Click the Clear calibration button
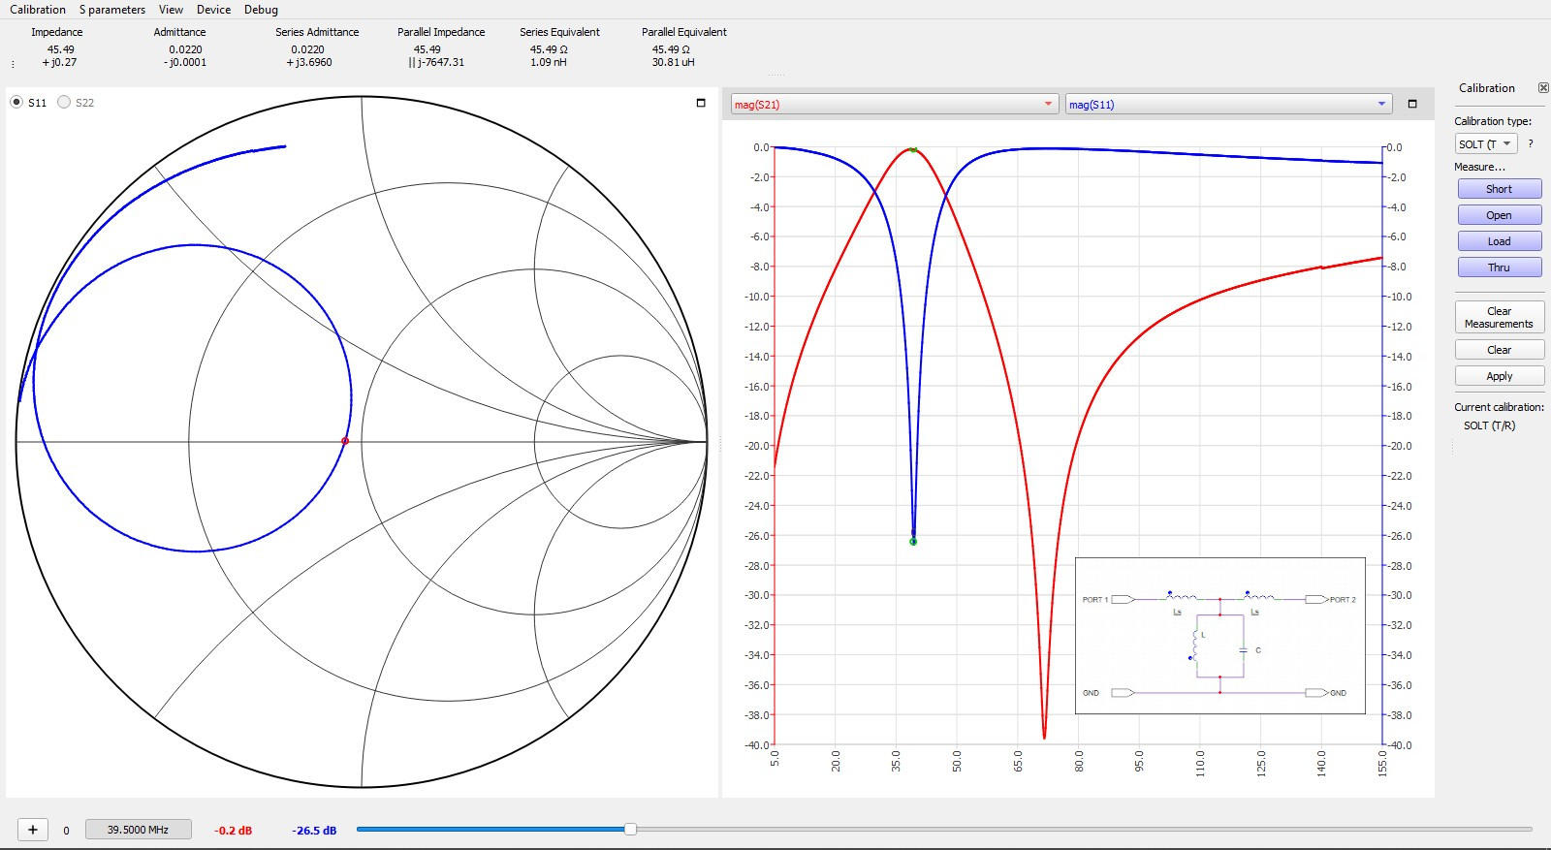Screen dimensions: 1551x850 coord(1499,350)
